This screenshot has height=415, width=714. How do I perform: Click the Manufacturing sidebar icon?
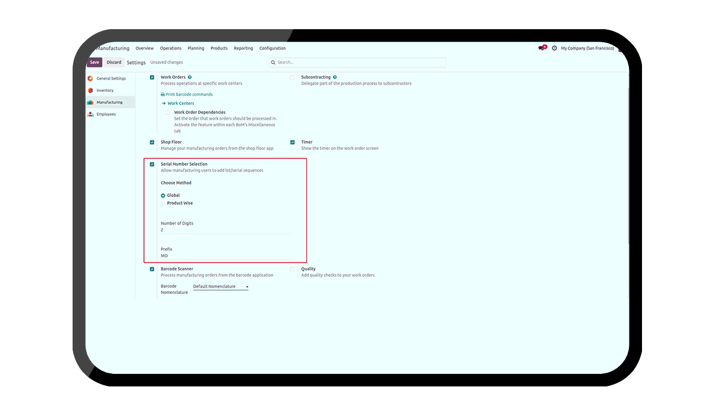point(90,102)
